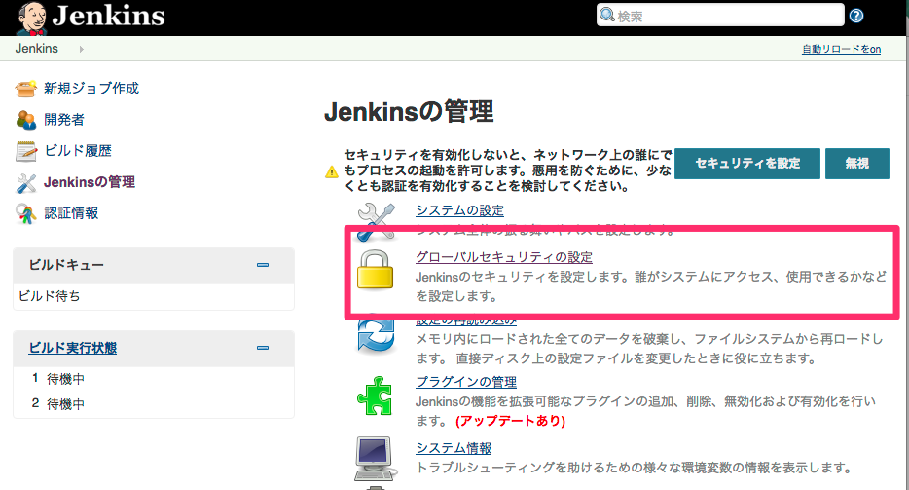Image resolution: width=909 pixels, height=490 pixels.
Task: Click the computer monitor システム情報 icon
Action: coord(375,459)
